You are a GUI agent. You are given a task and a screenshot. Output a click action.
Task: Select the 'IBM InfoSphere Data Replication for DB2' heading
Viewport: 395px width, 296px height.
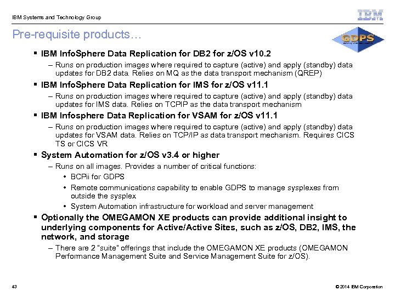pos(156,54)
